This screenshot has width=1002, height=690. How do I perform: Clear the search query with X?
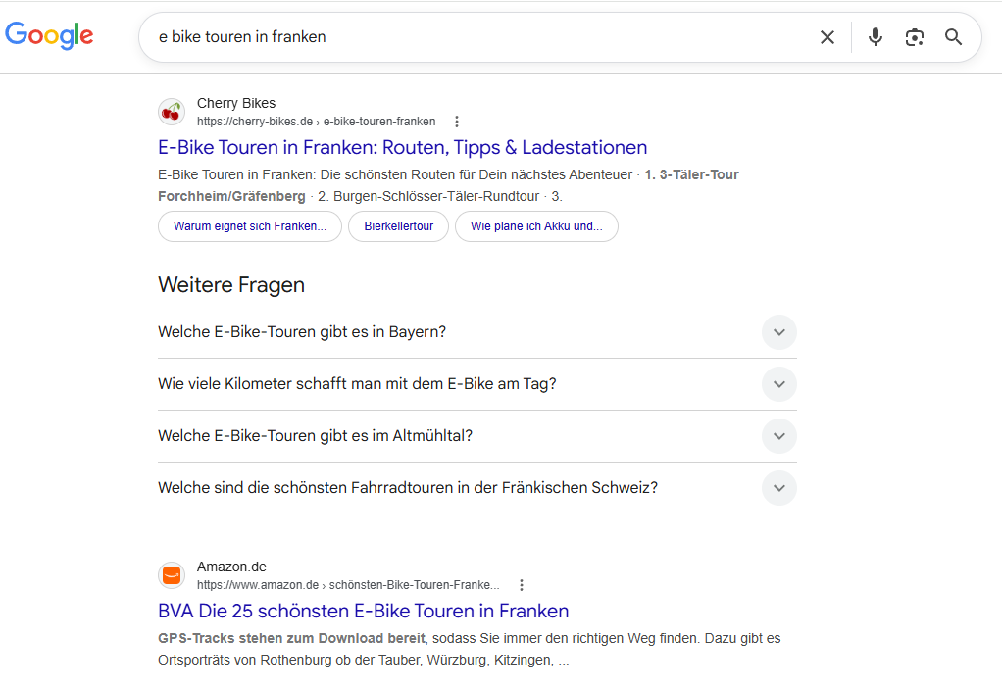[827, 37]
